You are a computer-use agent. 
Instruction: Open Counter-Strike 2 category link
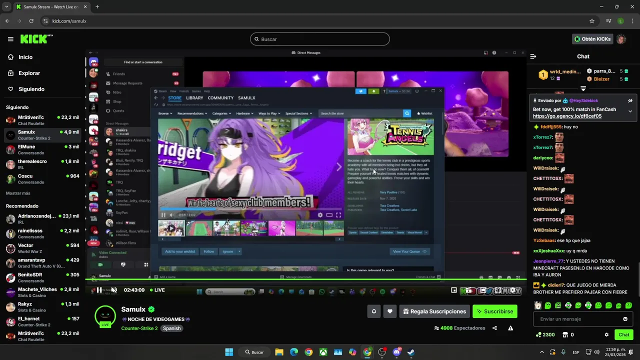[x=139, y=328]
